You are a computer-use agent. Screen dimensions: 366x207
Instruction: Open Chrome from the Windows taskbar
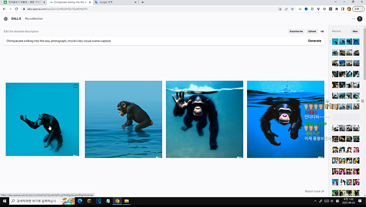tap(117, 201)
